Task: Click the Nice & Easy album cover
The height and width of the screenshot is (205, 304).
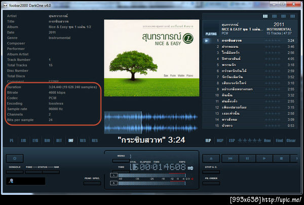Action: (151, 58)
